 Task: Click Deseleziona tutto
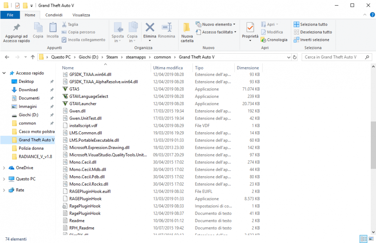click(313, 32)
